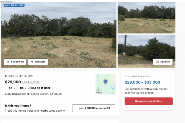Image resolution: width=185 pixels, height=123 pixels.
Task: Click the photo gallery icon beside '4 photos'
Action: click(x=157, y=62)
